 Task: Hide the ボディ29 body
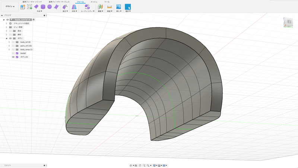13,57
